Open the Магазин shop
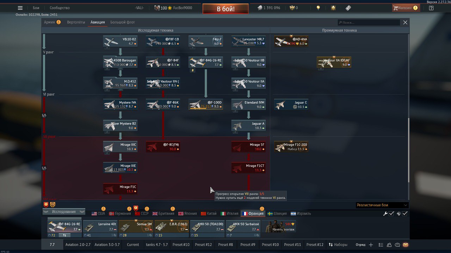 [x=406, y=8]
